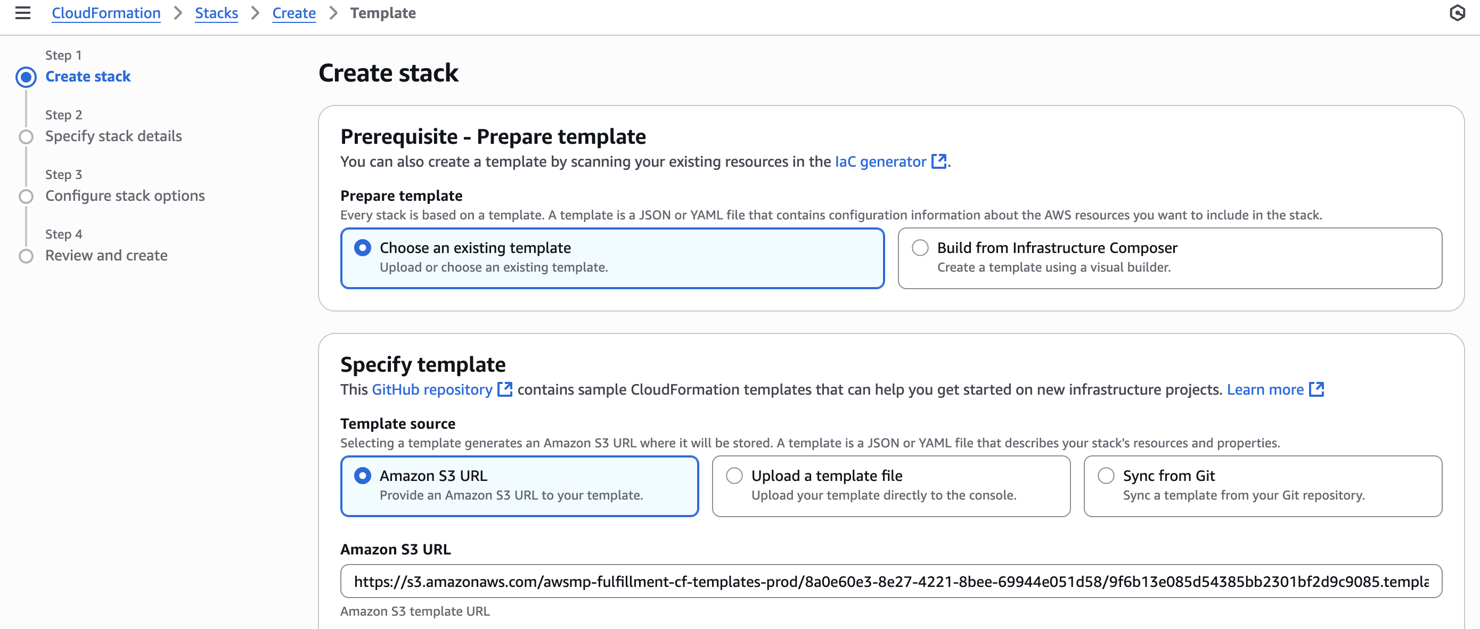Click external link icon beside Learn more
1480x629 pixels.
[x=1317, y=389]
